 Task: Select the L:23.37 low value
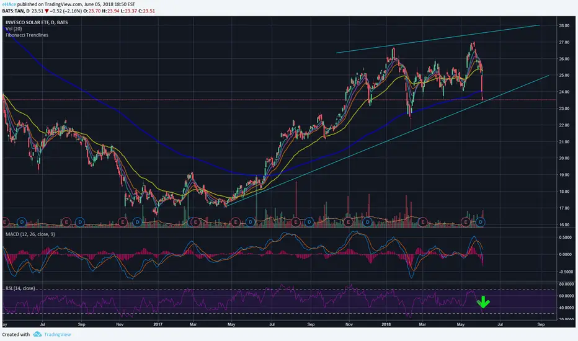129,11
